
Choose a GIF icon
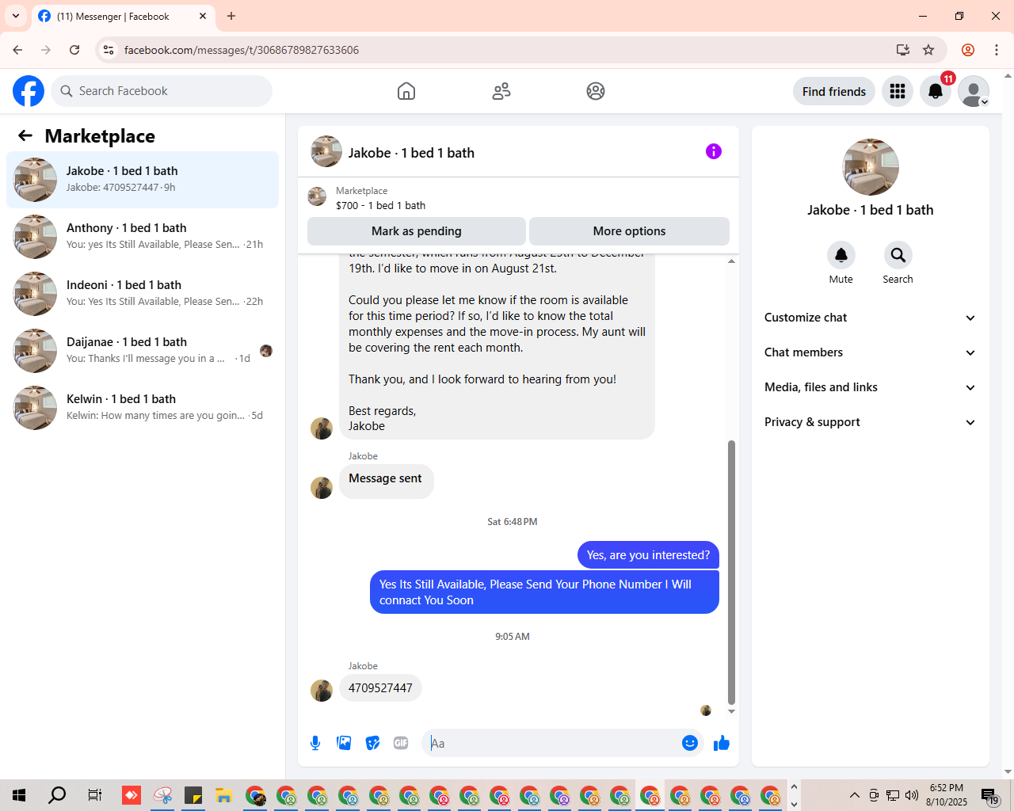click(x=401, y=743)
